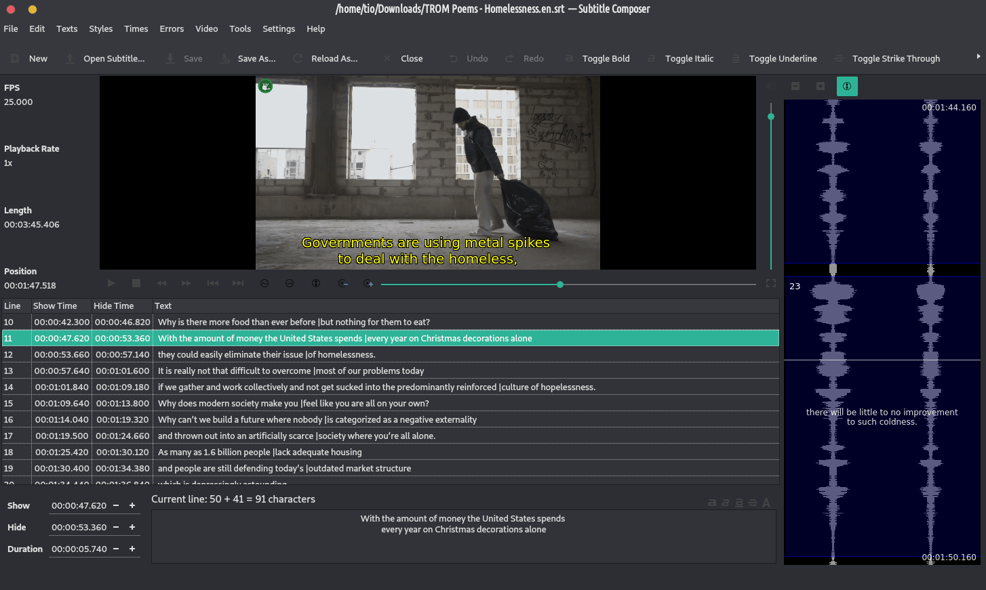Toggle the waveform auto-scroll button
Screen dimensions: 986x590
tap(847, 86)
